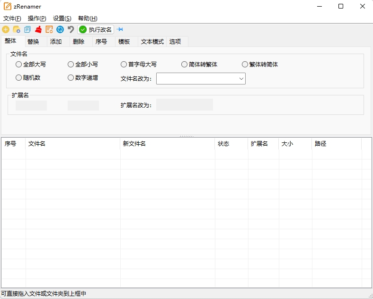Click the add folder icon
The image size is (373, 299).
pos(17,29)
